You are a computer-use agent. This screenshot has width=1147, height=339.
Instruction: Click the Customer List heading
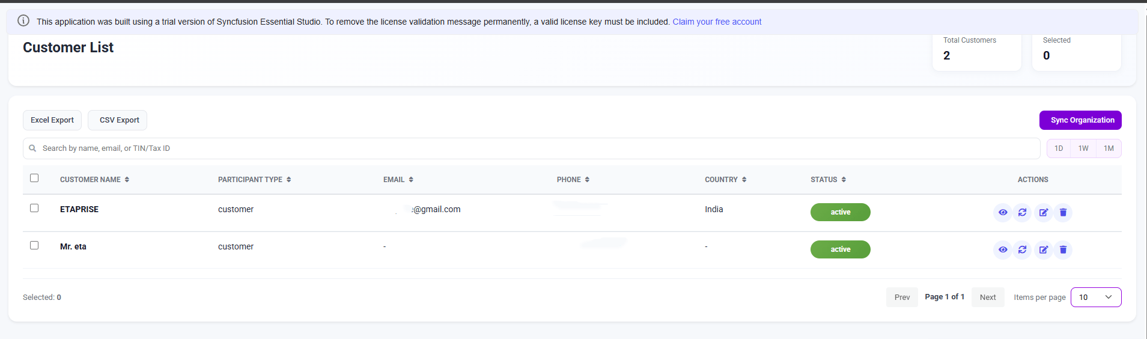[68, 47]
